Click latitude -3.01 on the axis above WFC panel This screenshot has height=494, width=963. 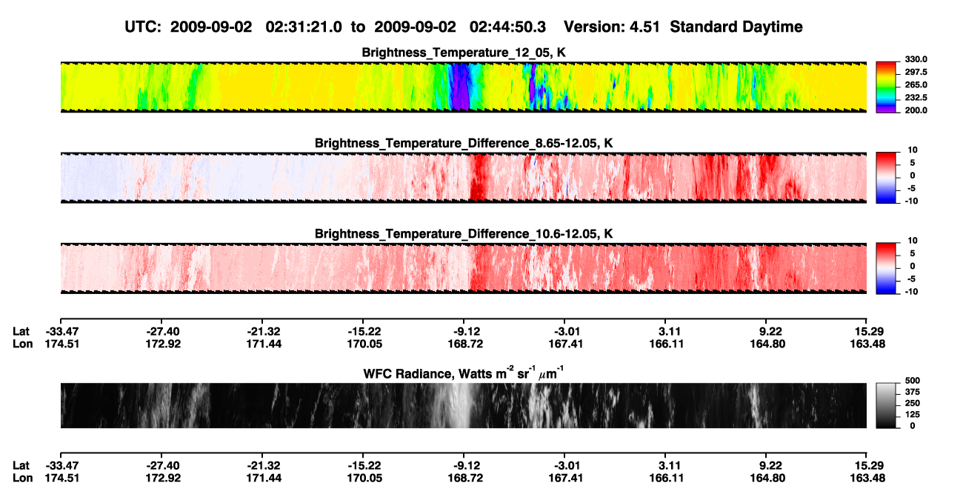564,331
